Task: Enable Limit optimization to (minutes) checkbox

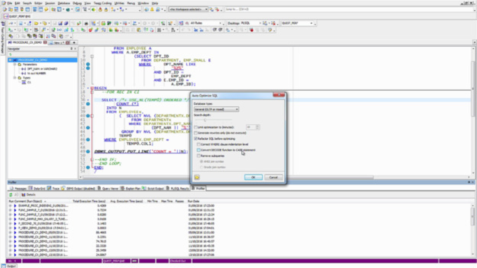Action: (196, 127)
